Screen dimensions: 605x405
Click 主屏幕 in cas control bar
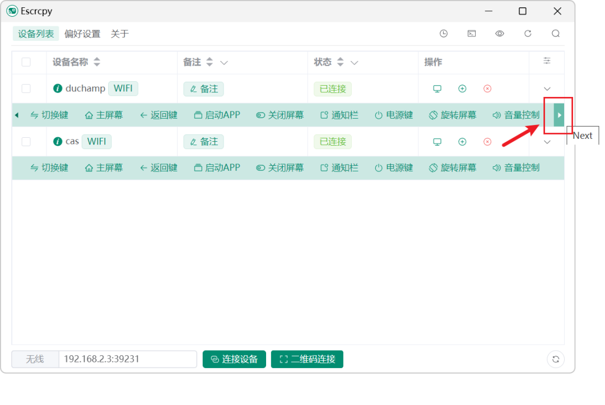coord(104,168)
